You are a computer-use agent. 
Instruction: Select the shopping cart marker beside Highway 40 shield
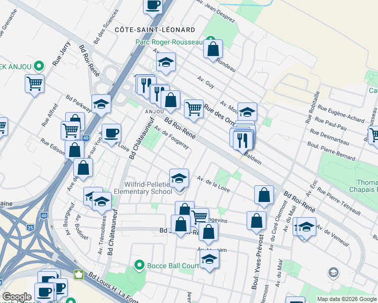[70, 131]
